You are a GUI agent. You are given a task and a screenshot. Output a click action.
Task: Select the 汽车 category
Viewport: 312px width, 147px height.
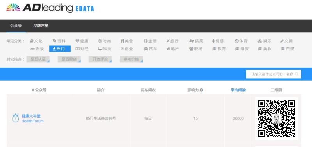[150, 48]
